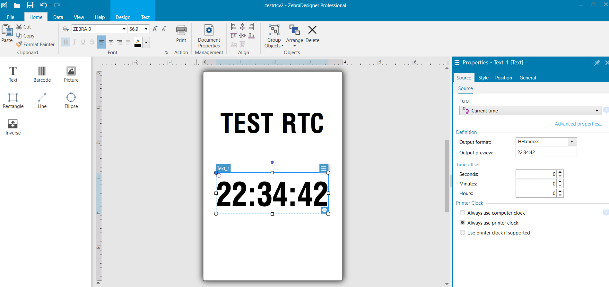Switch to the Text ribbon tab
The width and height of the screenshot is (609, 287).
(x=145, y=17)
